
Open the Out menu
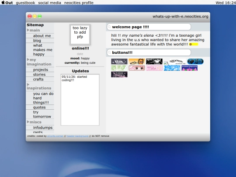9,3
